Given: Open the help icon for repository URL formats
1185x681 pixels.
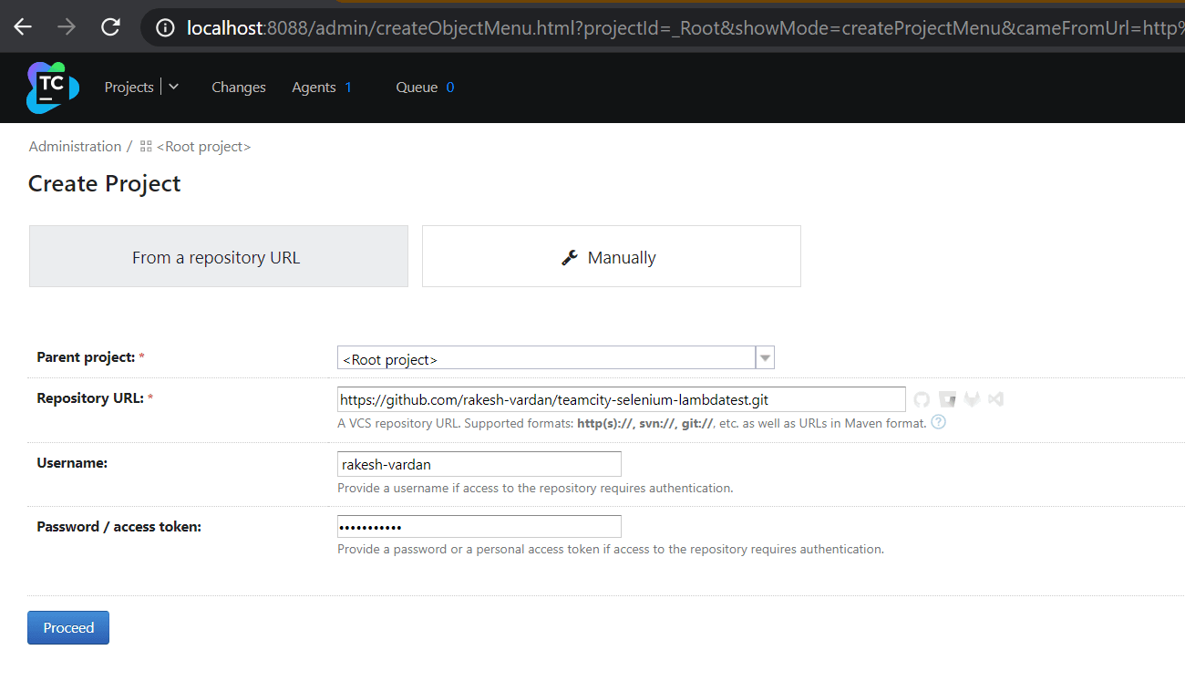Looking at the screenshot, I should tap(938, 422).
